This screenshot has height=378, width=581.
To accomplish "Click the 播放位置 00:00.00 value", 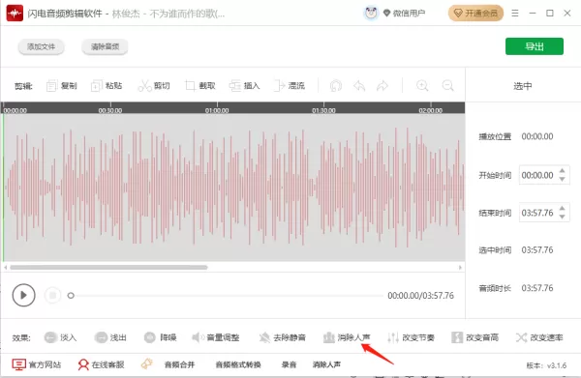I will pos(537,136).
